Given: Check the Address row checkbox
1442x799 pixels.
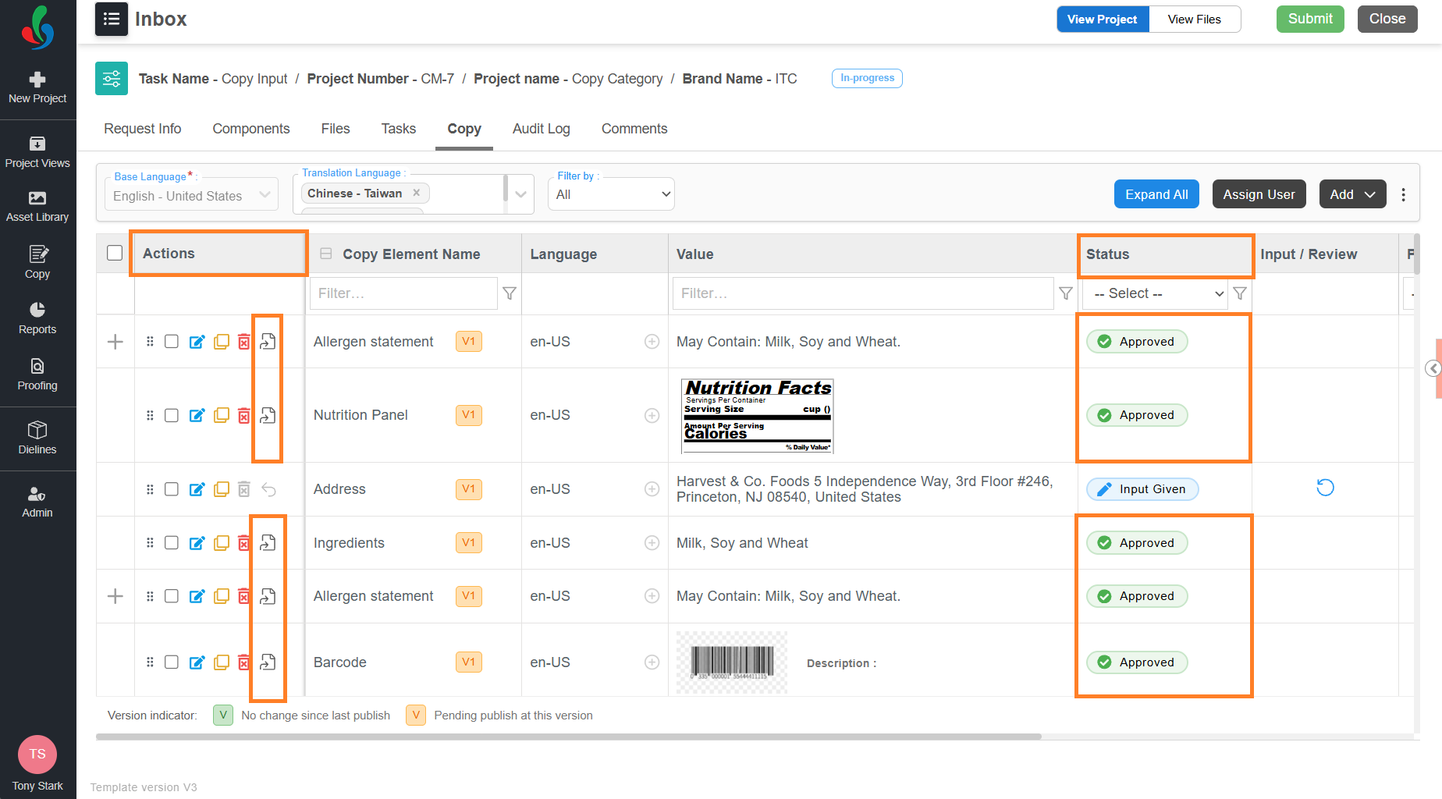Looking at the screenshot, I should (x=172, y=489).
